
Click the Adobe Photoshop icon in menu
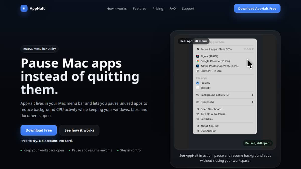click(x=198, y=66)
